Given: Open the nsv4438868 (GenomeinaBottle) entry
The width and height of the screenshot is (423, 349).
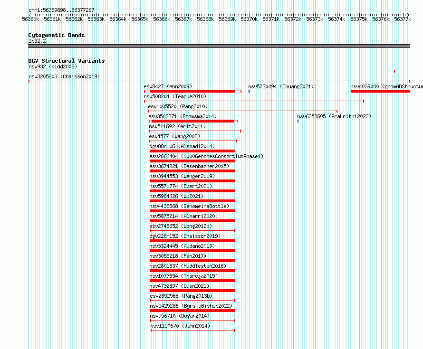Looking at the screenshot, I should click(189, 206).
